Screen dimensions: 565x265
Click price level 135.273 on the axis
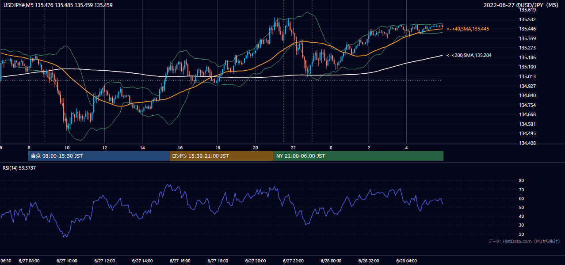(x=527, y=48)
